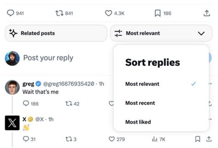Pick Most liked sort option
Viewport: 218px width, 148px height.
pos(138,122)
